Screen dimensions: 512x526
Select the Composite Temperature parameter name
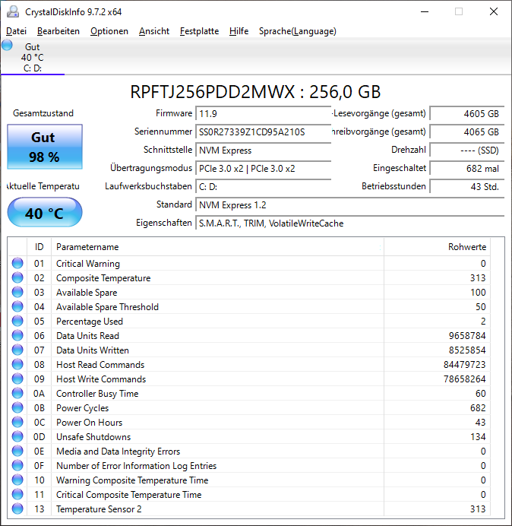(103, 278)
